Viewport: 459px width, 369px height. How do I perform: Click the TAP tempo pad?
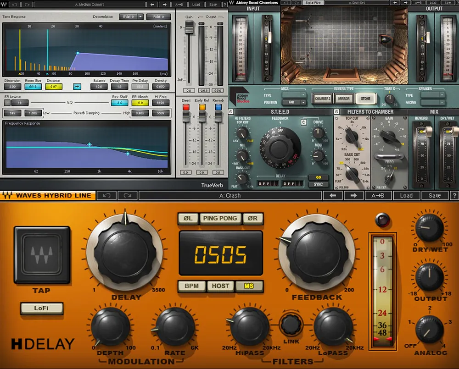[x=42, y=255]
